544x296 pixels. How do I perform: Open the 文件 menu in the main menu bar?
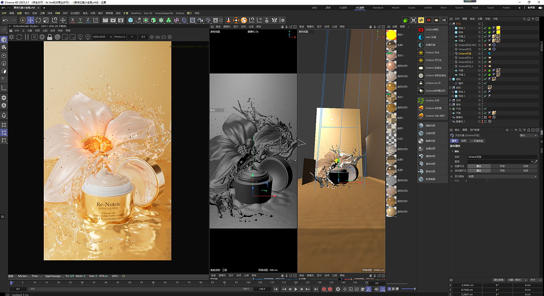pos(5,13)
